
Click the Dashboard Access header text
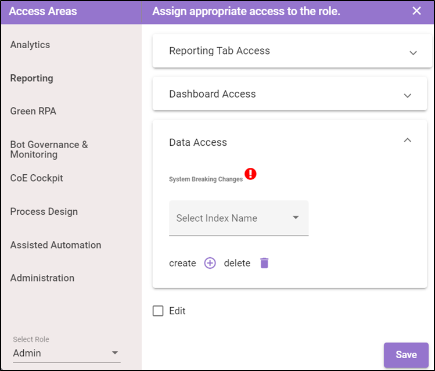[212, 94]
